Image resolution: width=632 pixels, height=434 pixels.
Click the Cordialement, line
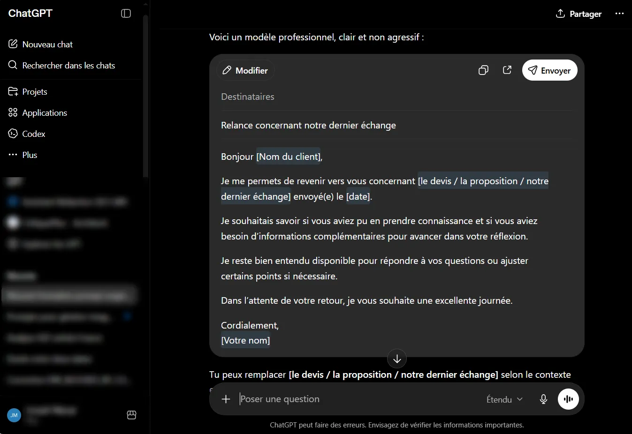click(250, 325)
